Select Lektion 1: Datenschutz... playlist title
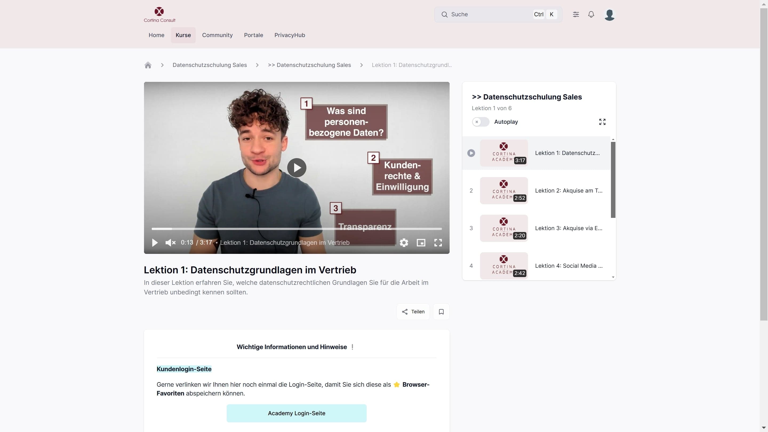The image size is (768, 432). (x=567, y=153)
